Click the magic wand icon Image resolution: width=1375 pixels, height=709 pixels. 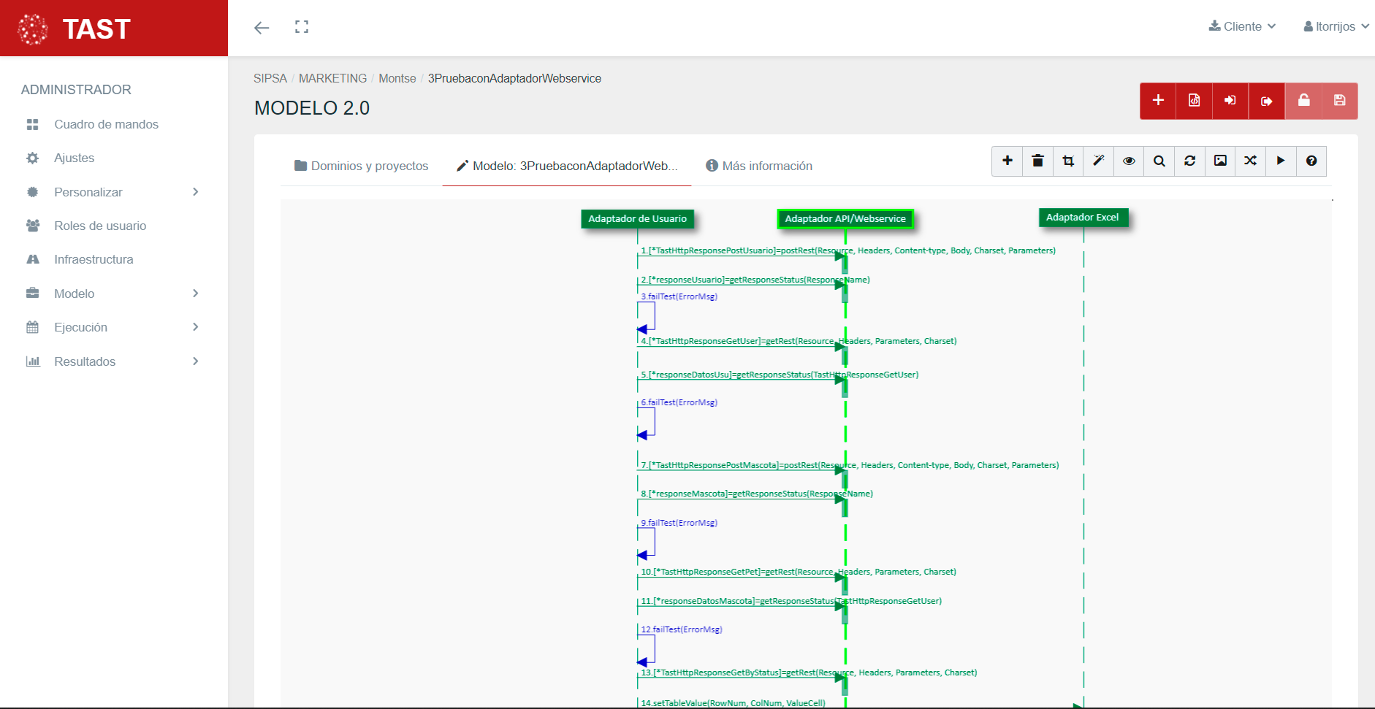(x=1098, y=161)
